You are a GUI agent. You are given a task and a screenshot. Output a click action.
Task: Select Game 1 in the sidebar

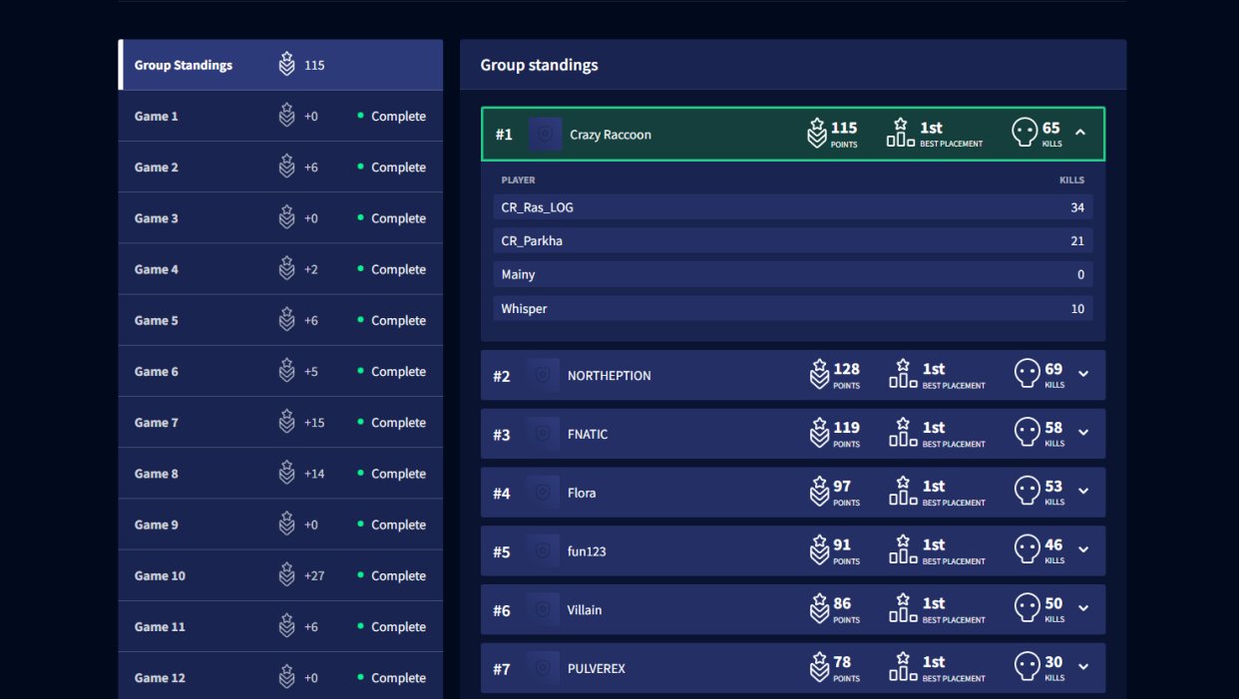click(x=280, y=116)
